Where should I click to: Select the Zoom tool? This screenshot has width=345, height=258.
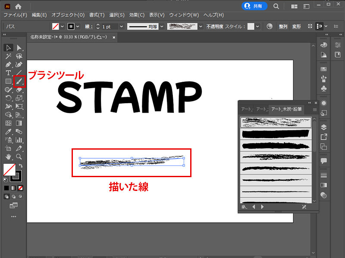tap(18, 156)
